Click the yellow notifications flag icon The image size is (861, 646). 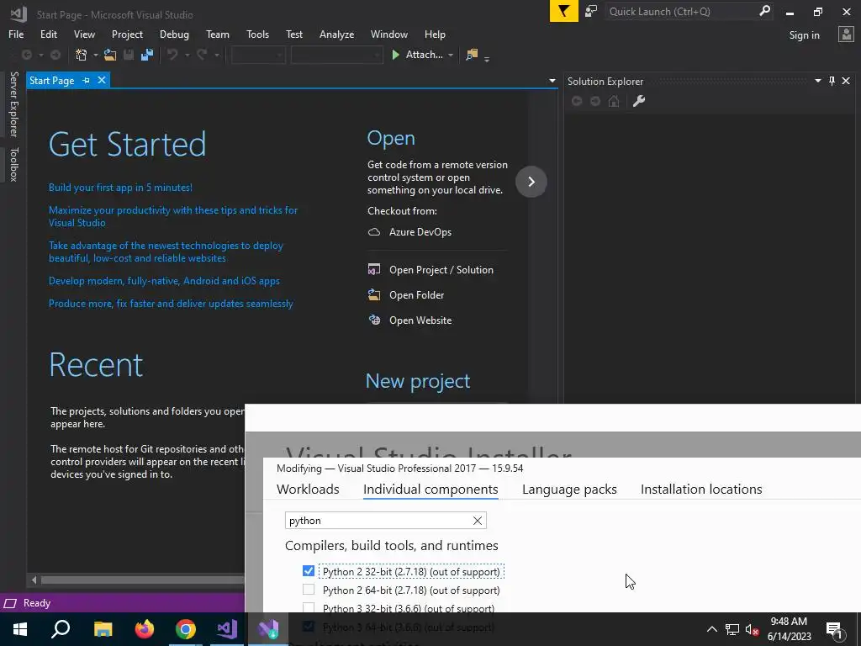563,11
